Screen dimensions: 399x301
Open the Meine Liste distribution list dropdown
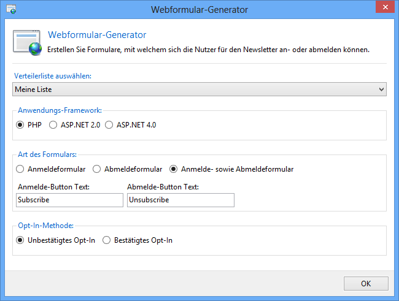tap(199, 90)
